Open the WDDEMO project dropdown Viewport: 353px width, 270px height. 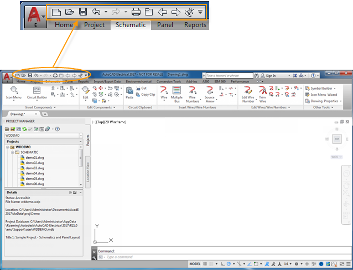pyautogui.click(x=81, y=136)
